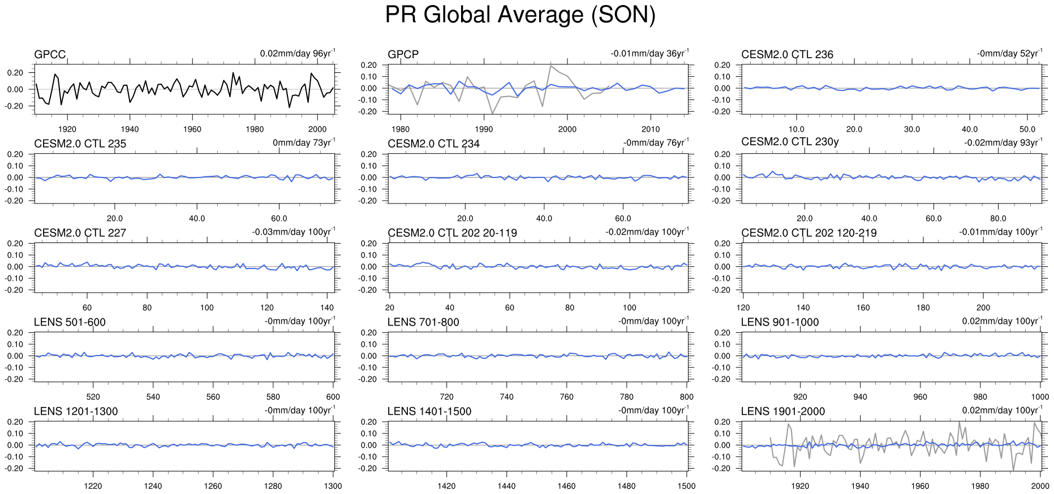This screenshot has width=1054, height=494.
Task: Click the GPCP trend label -0.01mm/day 36yr
Action: click(x=649, y=54)
